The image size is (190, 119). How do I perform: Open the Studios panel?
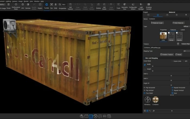coord(99,6)
